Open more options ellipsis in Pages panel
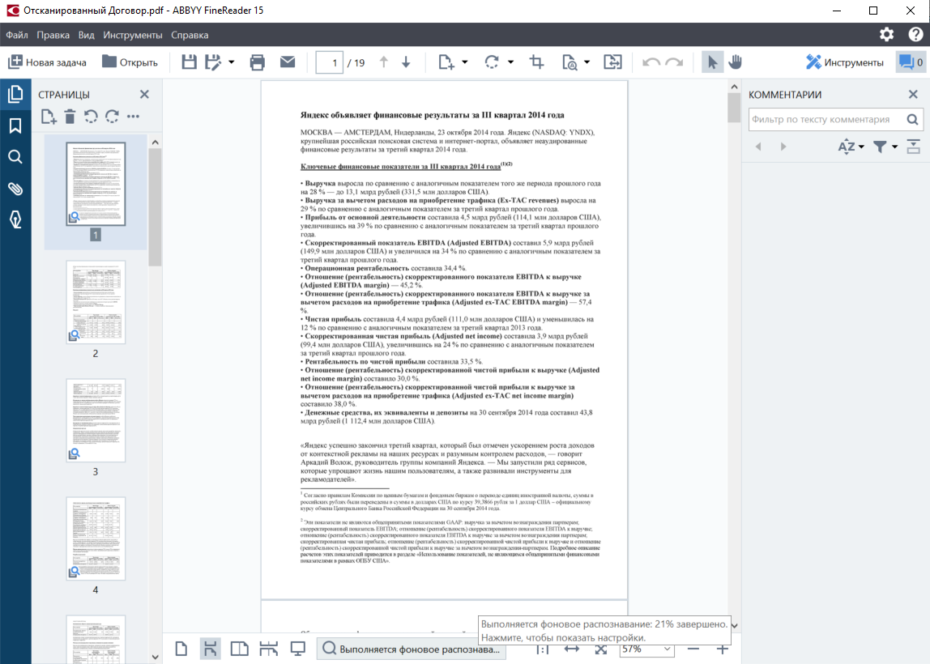Viewport: 930px width, 664px height. pyautogui.click(x=133, y=117)
